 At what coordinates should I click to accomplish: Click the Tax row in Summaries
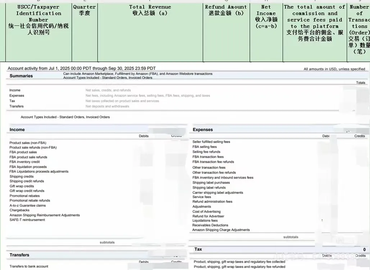point(12,101)
